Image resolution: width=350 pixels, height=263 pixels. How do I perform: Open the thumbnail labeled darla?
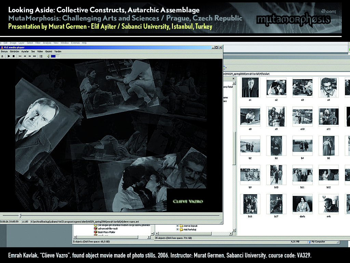[x=302, y=204]
